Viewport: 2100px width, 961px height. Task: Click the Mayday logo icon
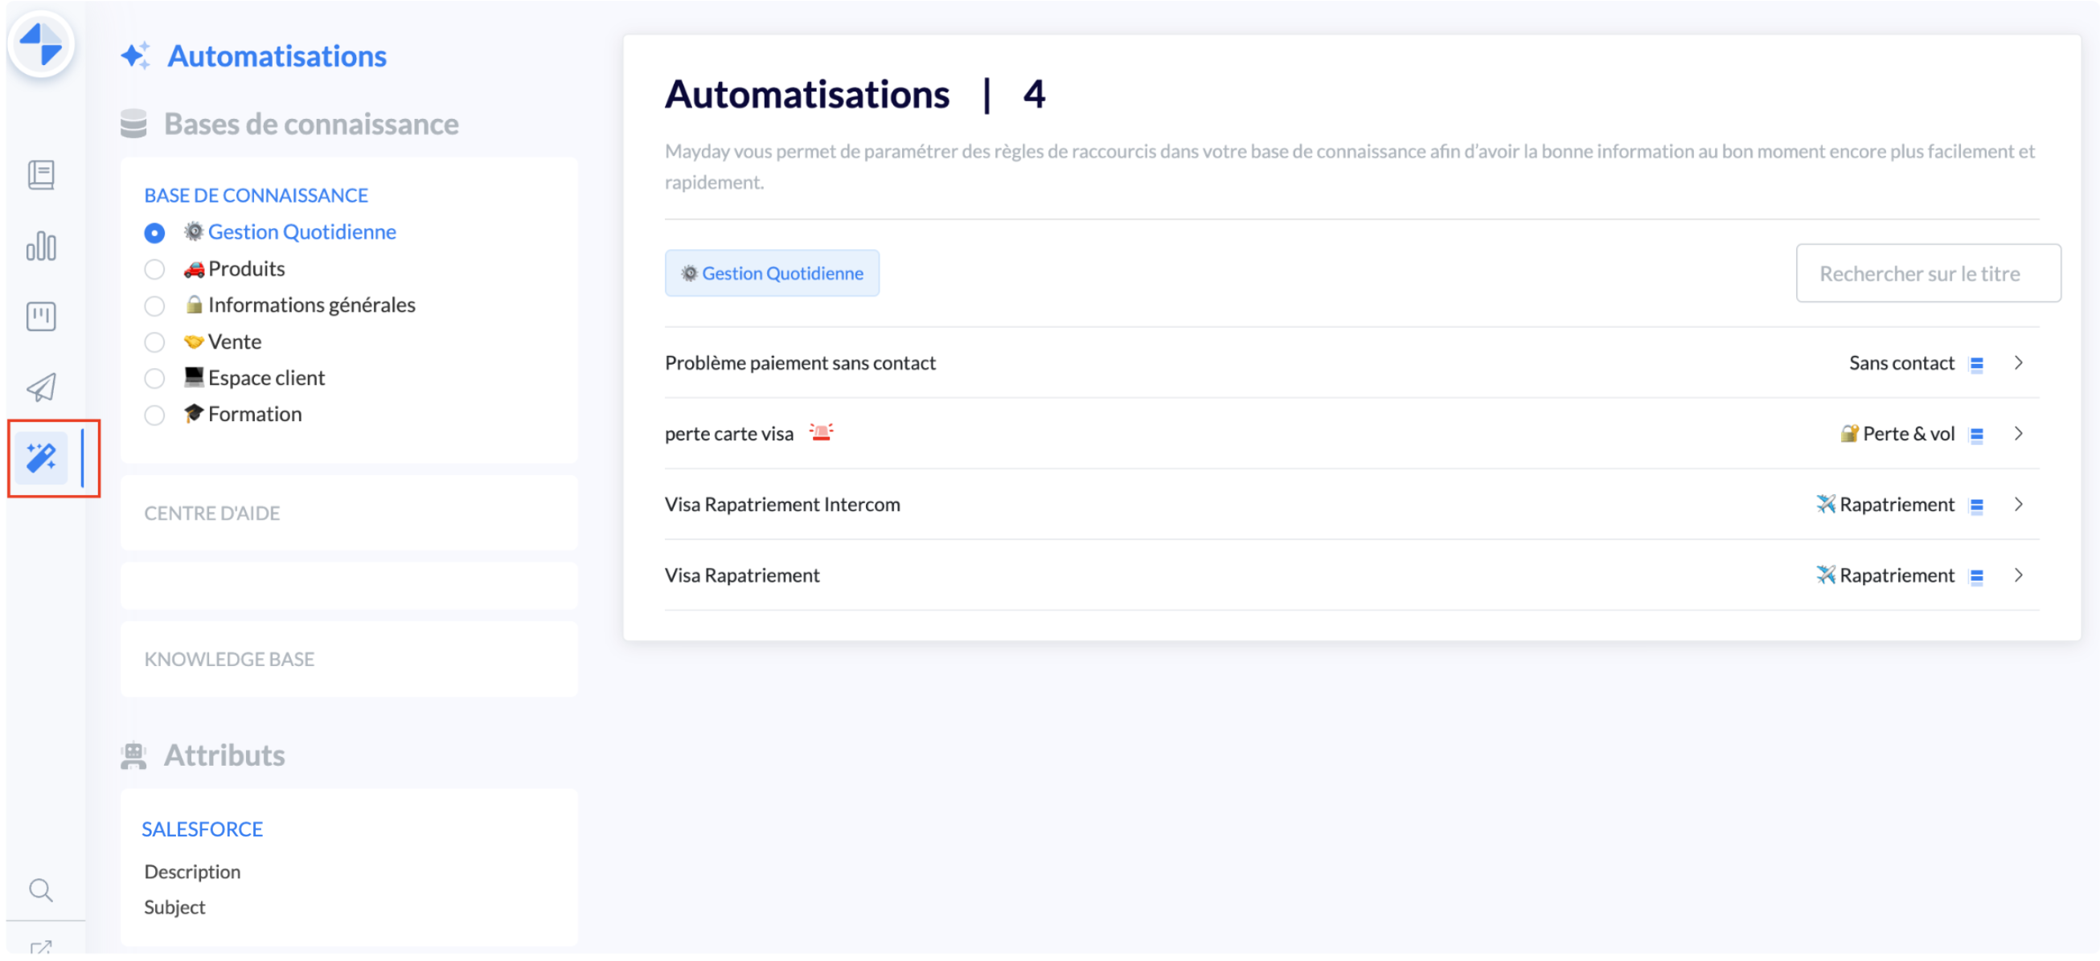click(x=41, y=44)
